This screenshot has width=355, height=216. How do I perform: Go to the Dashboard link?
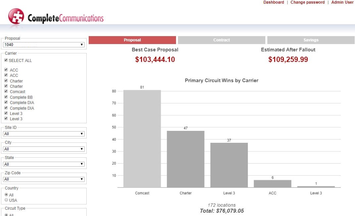pyautogui.click(x=274, y=2)
